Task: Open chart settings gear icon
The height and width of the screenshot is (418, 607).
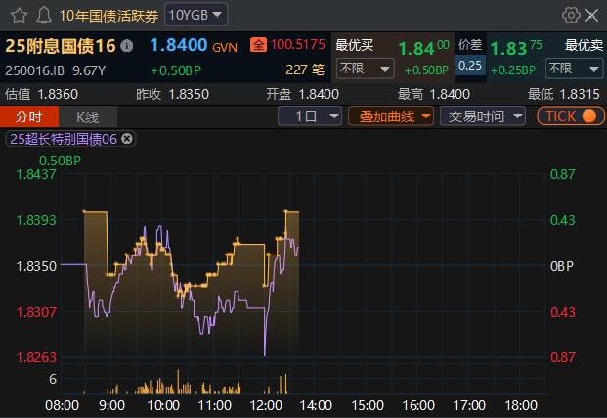Action: (x=571, y=16)
